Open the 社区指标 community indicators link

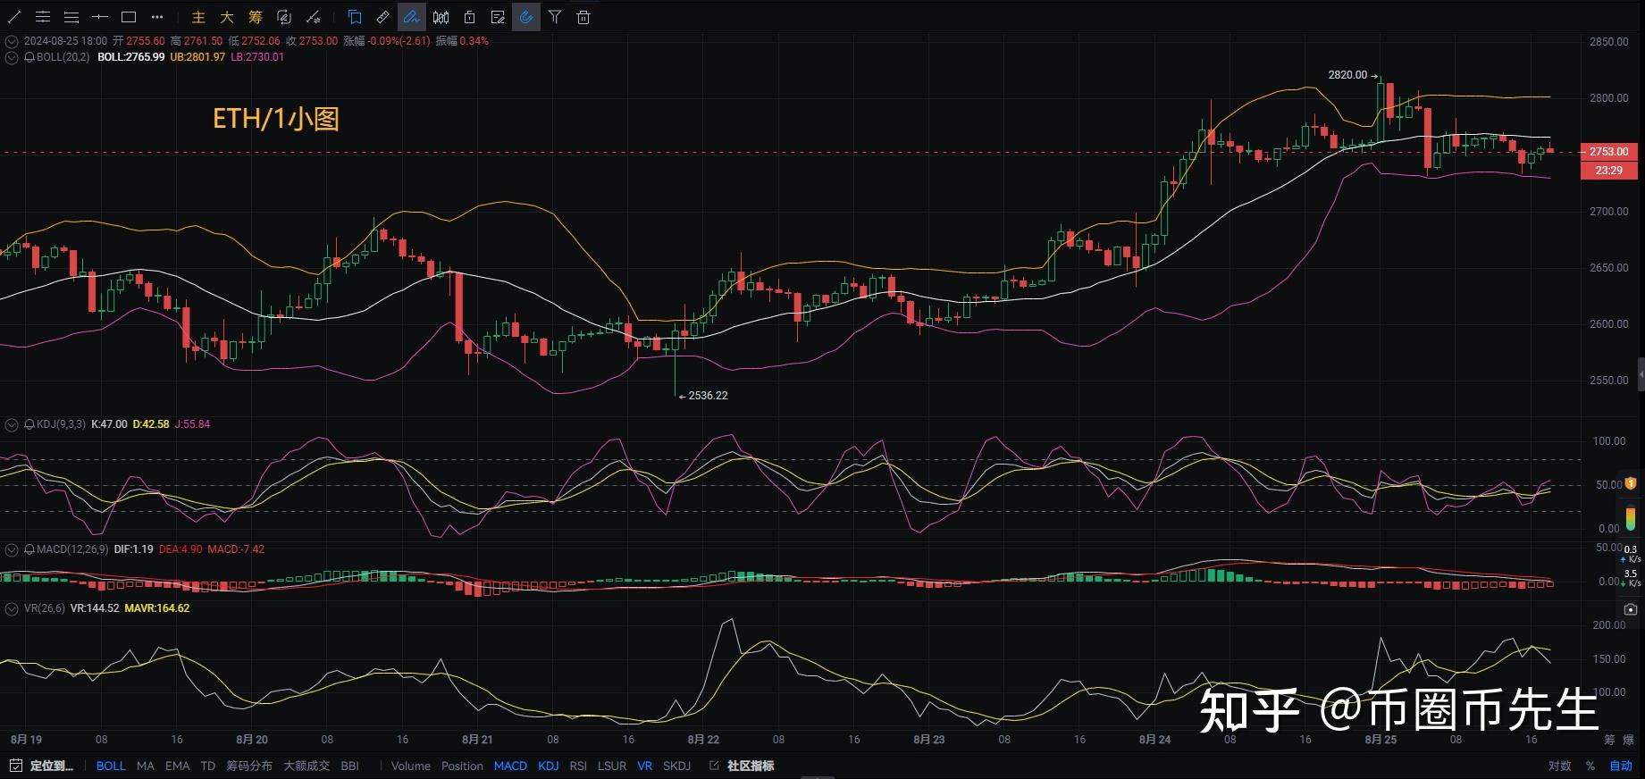point(742,766)
